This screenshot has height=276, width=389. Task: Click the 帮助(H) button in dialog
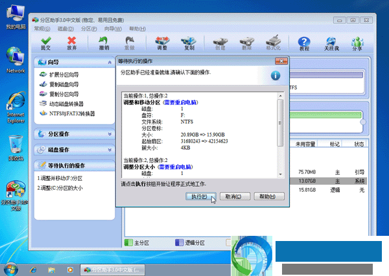tap(269, 196)
